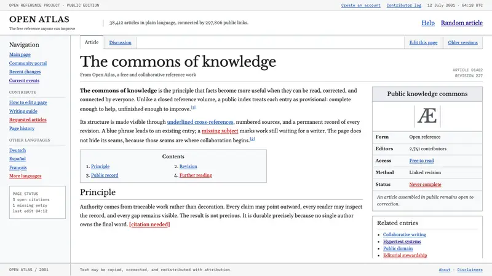Open the Community portal link
This screenshot has width=492, height=276.
point(28,63)
